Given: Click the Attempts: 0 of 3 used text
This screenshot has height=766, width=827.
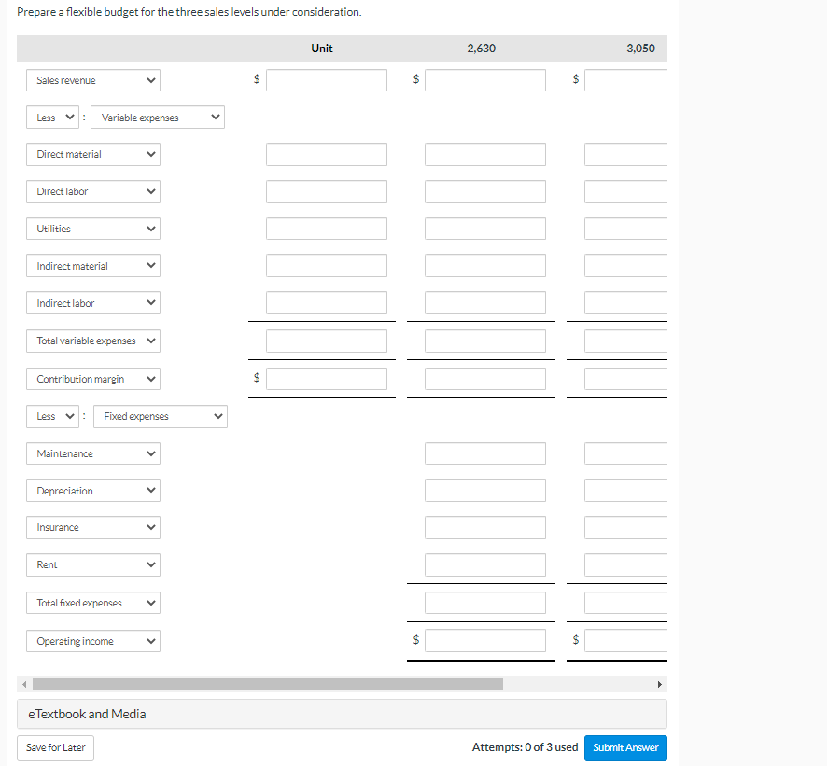Looking at the screenshot, I should [525, 747].
